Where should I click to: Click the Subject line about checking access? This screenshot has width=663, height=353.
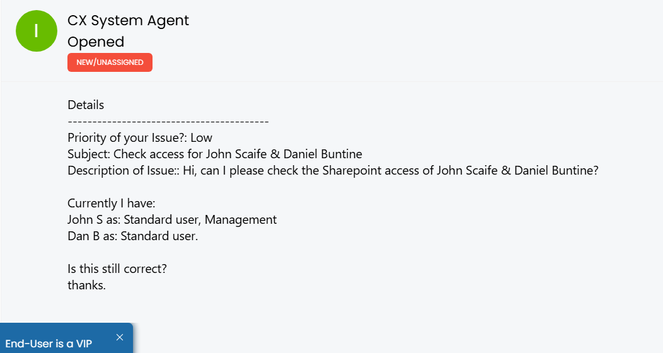click(215, 154)
